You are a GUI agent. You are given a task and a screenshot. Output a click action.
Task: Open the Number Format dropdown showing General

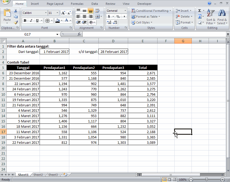pos(116,11)
